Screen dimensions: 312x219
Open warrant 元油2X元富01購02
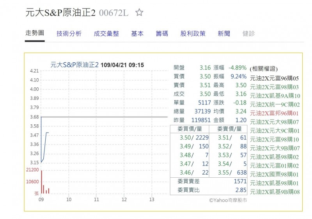[274, 166]
